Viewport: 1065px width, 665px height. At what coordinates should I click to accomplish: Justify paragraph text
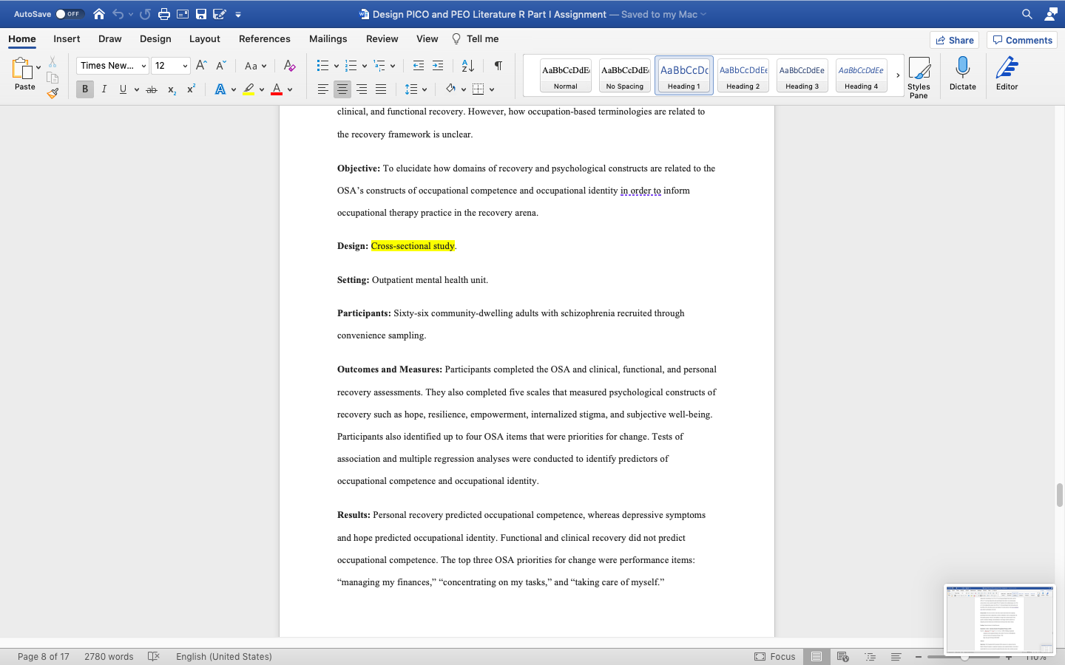(381, 89)
